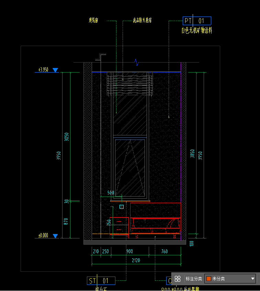
Task: Click the 成品防火卷帘 leader label
Action: 142,20
